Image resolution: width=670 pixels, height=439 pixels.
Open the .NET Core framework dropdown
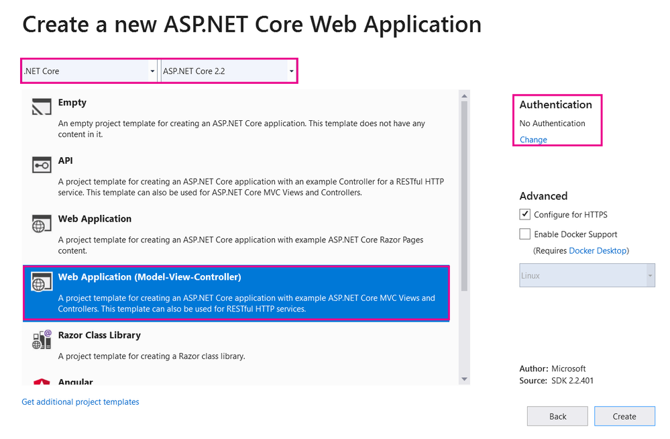tap(151, 70)
